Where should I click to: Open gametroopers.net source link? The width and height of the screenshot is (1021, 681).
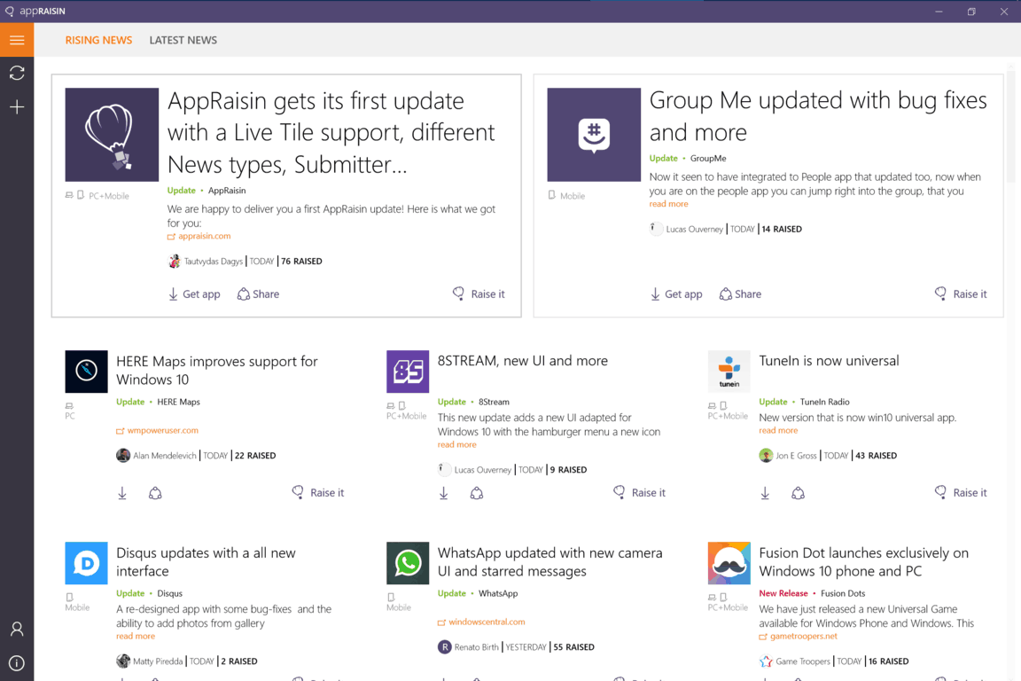tap(799, 636)
